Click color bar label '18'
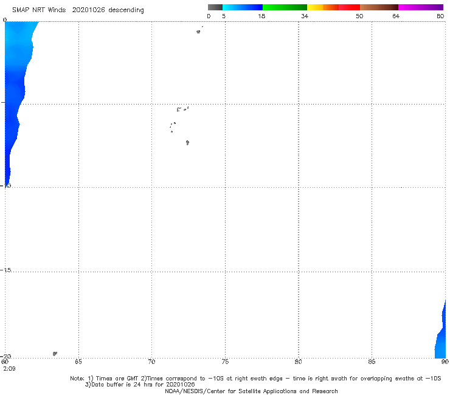The width and height of the screenshot is (450, 395). click(261, 16)
